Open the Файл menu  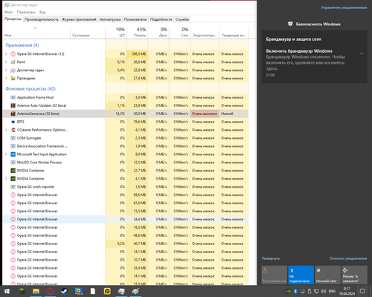tap(9, 12)
